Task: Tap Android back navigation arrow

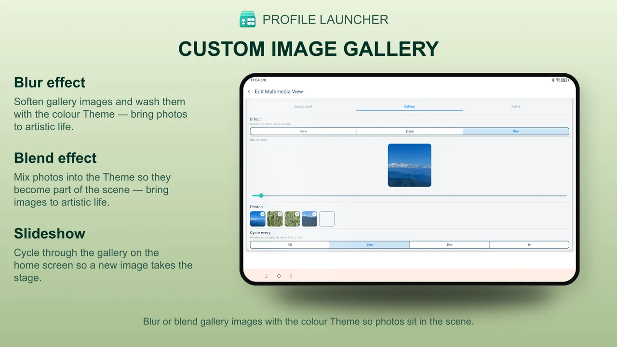Action: point(291,276)
